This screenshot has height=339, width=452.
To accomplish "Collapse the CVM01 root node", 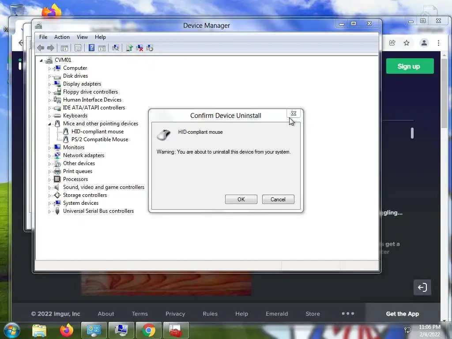I will tap(41, 60).
